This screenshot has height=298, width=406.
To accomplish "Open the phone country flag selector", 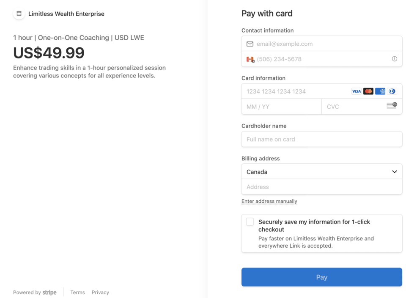I will pyautogui.click(x=250, y=59).
